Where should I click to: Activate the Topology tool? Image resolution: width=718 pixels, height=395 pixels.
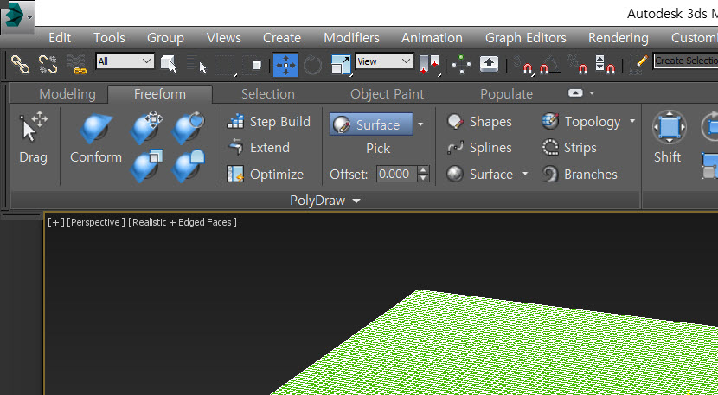[582, 122]
